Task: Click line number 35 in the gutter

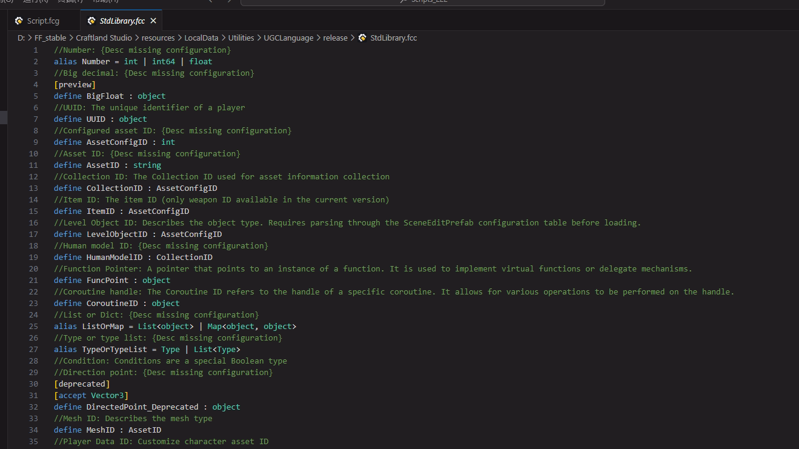Action: [33, 441]
